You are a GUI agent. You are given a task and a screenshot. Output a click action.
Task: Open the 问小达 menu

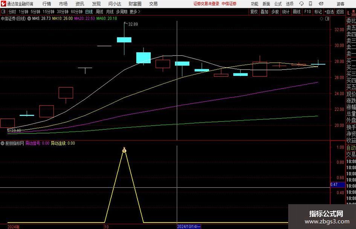[115, 4]
